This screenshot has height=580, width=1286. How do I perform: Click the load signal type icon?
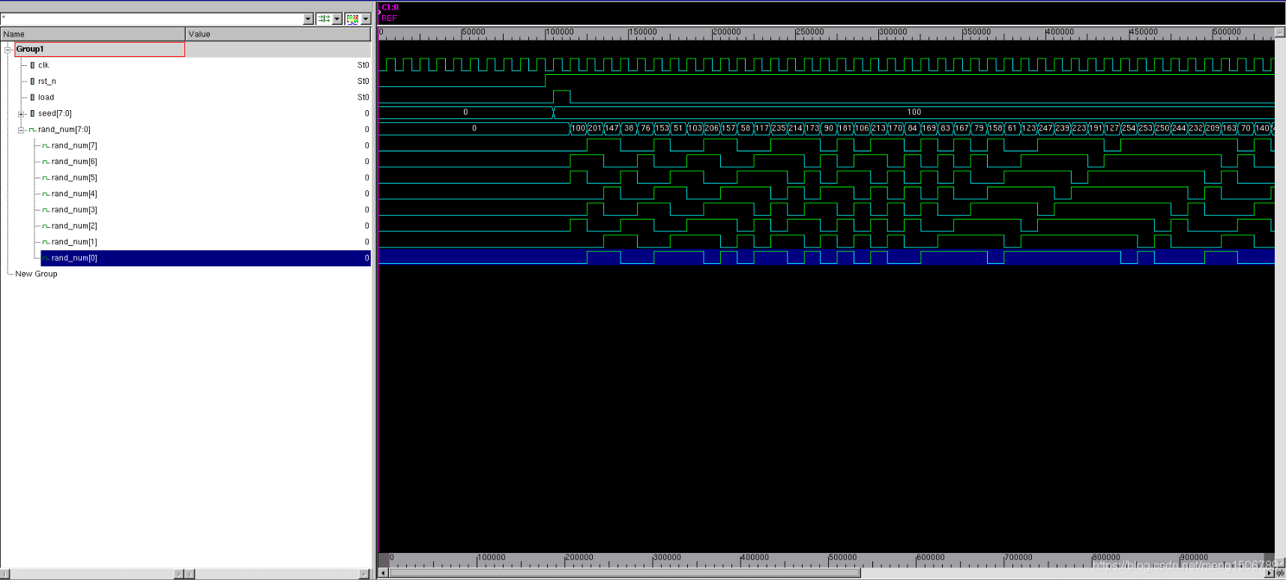[x=32, y=97]
